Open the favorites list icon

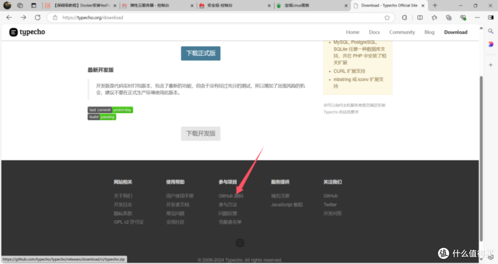434,18
